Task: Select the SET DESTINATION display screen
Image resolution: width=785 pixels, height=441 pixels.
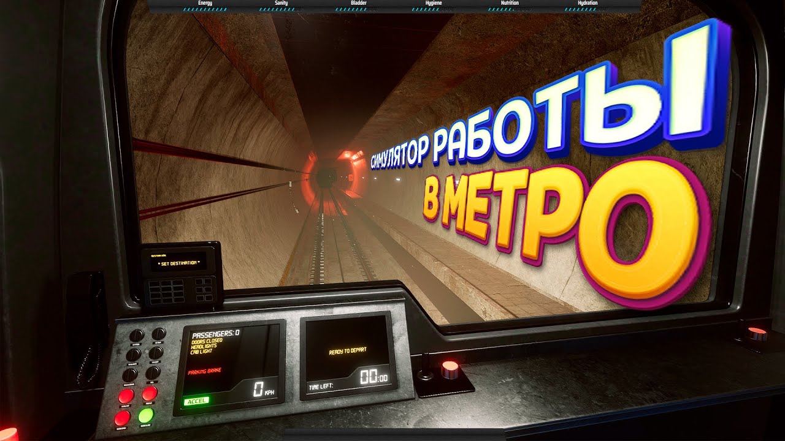Action: tap(178, 263)
